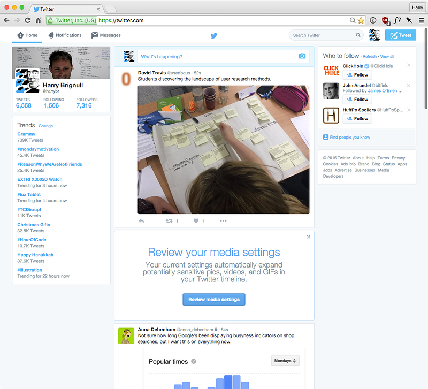Click the blue Tweet button

click(400, 35)
